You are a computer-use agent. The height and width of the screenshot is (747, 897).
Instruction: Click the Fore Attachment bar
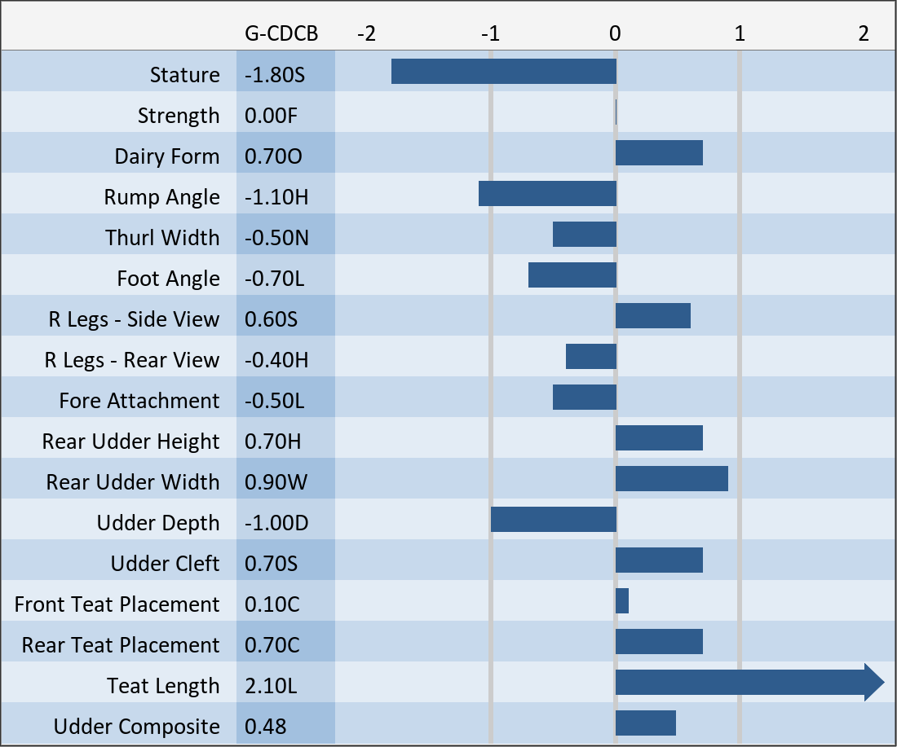(x=584, y=398)
